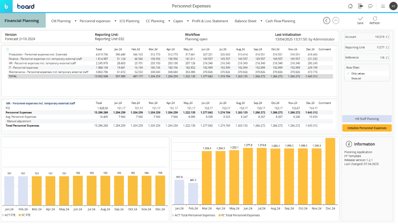The width and height of the screenshot is (398, 224).
Task: Toggle the ACT Total Personnel Expenses legend
Action: coord(195,215)
